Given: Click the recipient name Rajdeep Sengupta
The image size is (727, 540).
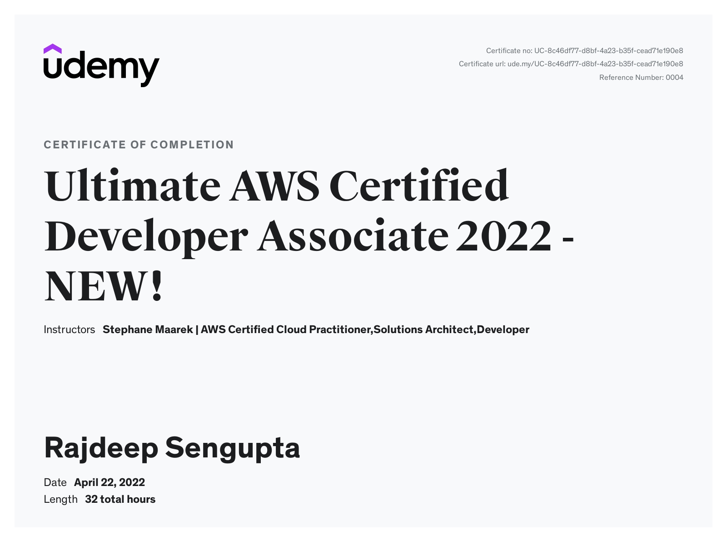Looking at the screenshot, I should [172, 448].
